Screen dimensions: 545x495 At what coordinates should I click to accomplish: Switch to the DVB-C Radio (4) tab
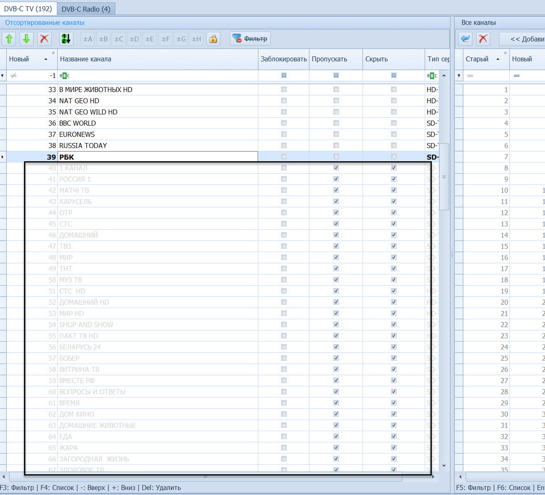click(x=86, y=9)
